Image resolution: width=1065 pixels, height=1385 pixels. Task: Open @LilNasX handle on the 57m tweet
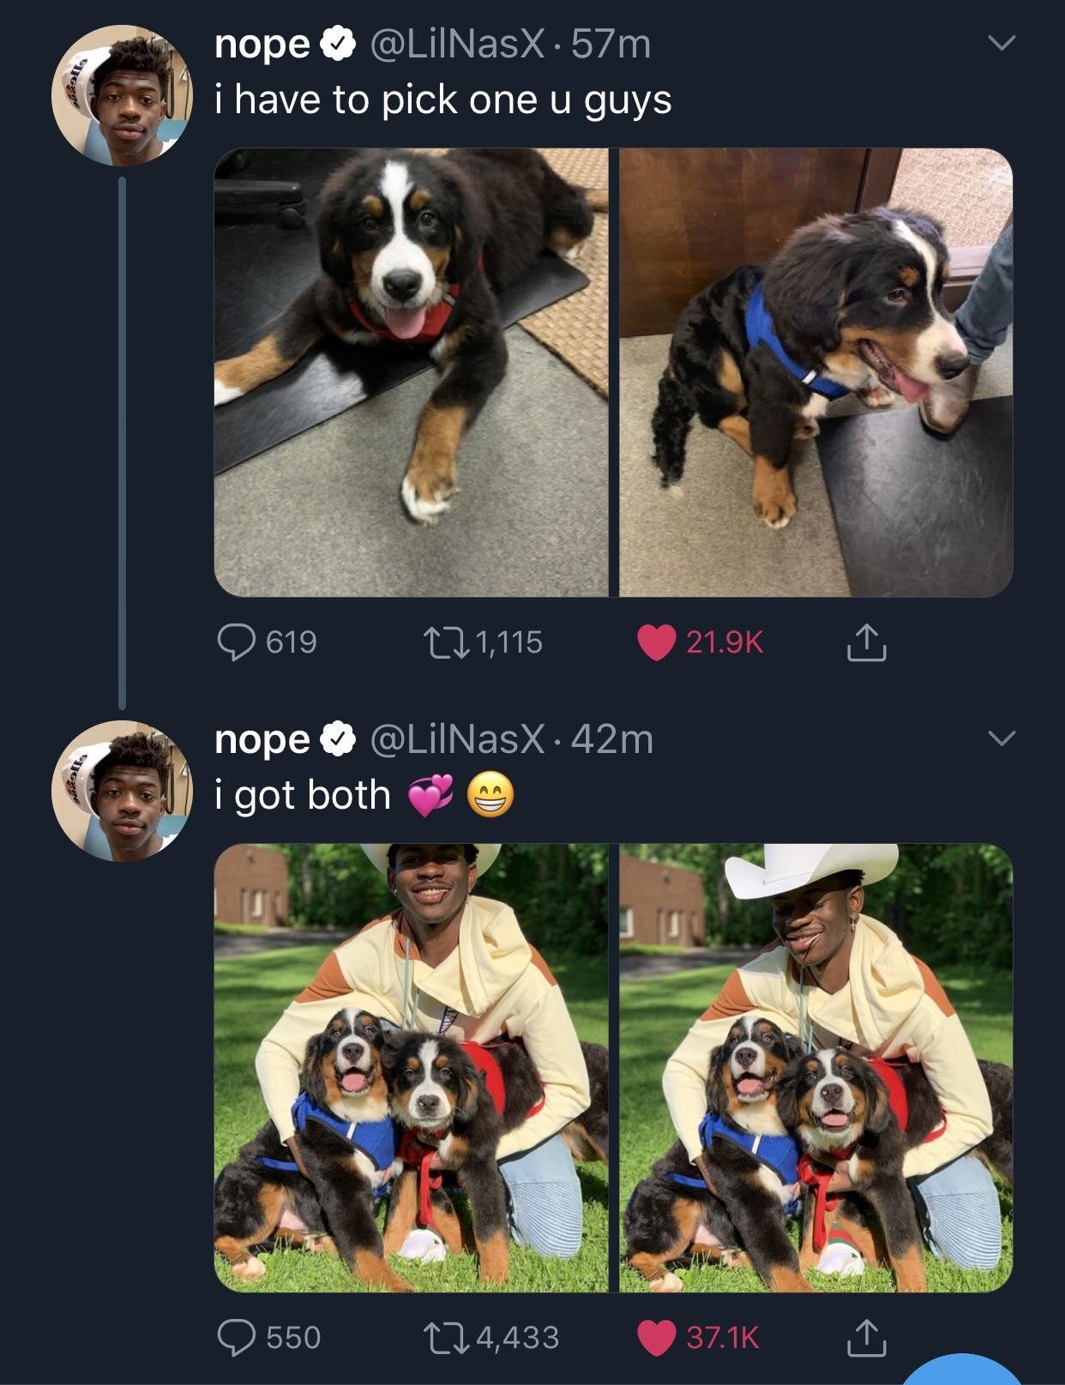coord(456,44)
